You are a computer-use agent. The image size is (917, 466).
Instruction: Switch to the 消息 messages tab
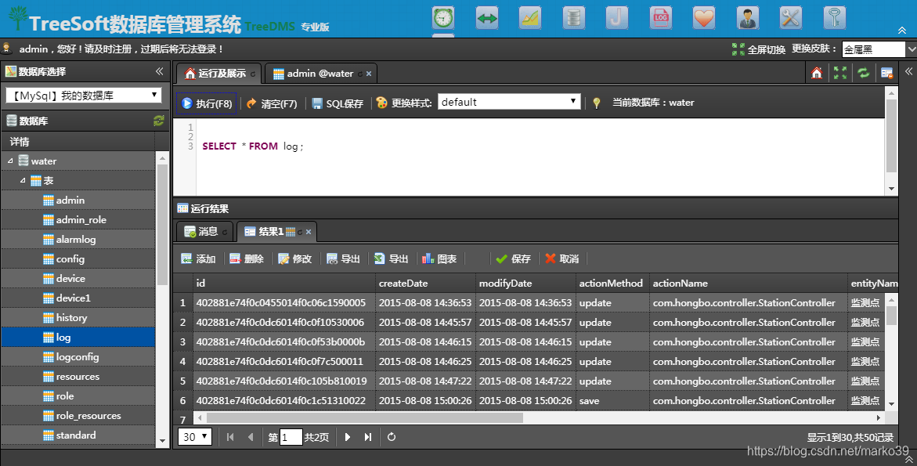(x=204, y=232)
